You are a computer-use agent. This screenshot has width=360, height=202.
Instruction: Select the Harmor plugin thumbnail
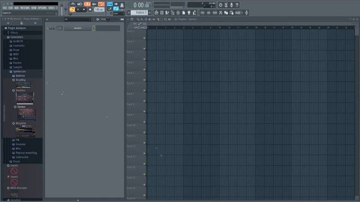coord(26,114)
